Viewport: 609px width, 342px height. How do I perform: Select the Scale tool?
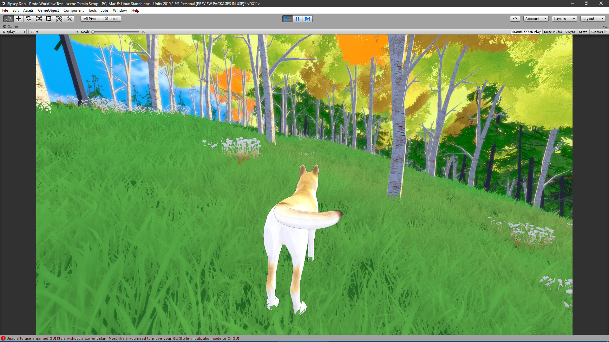[39, 19]
